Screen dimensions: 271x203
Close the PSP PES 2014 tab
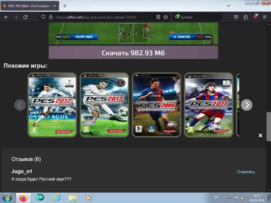[55, 6]
